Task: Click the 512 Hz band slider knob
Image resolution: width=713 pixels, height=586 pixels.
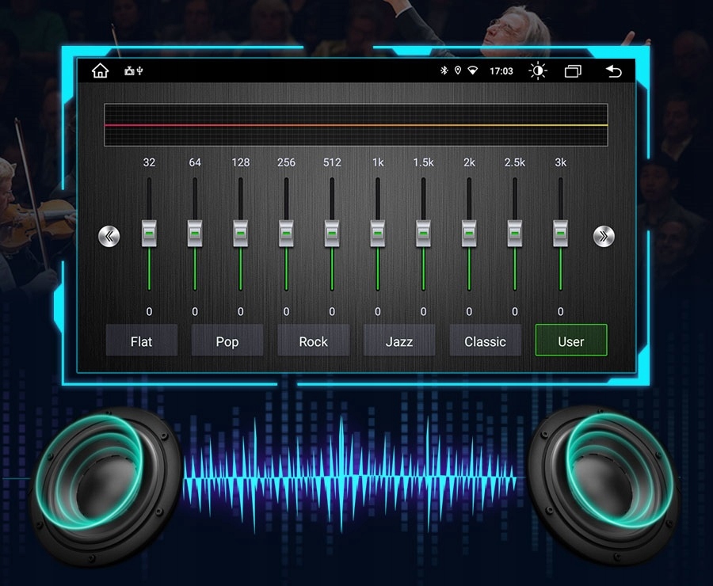Action: coord(332,234)
